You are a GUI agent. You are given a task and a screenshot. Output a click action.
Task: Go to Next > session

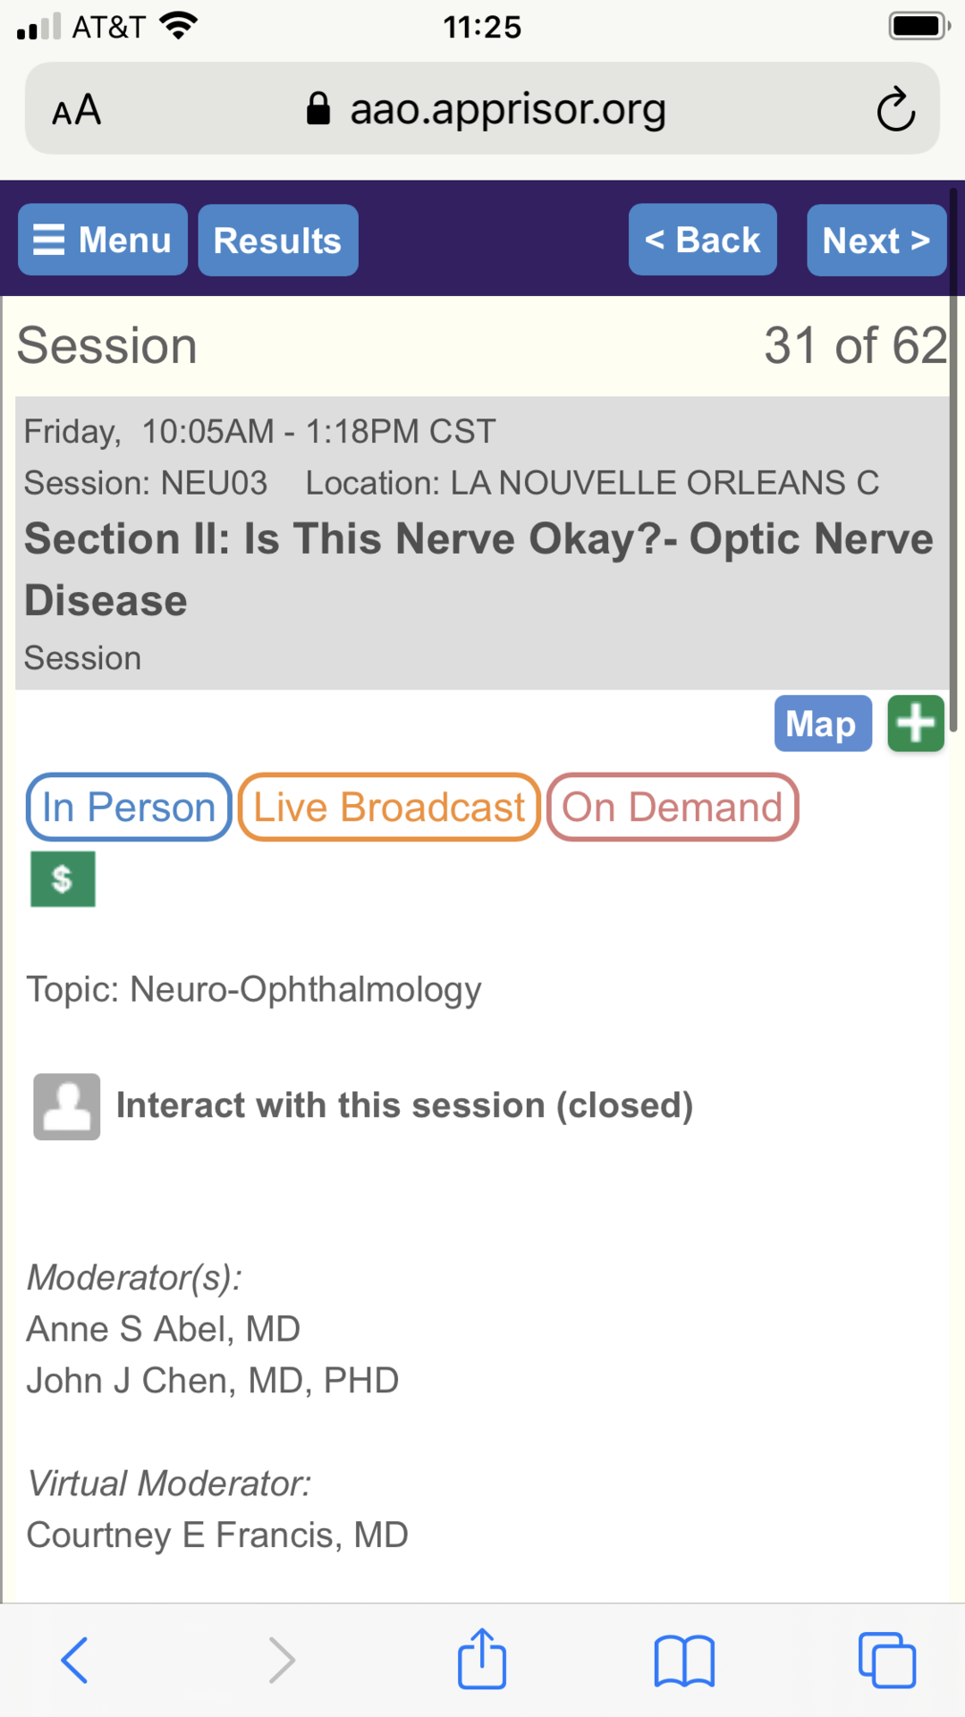[876, 241]
